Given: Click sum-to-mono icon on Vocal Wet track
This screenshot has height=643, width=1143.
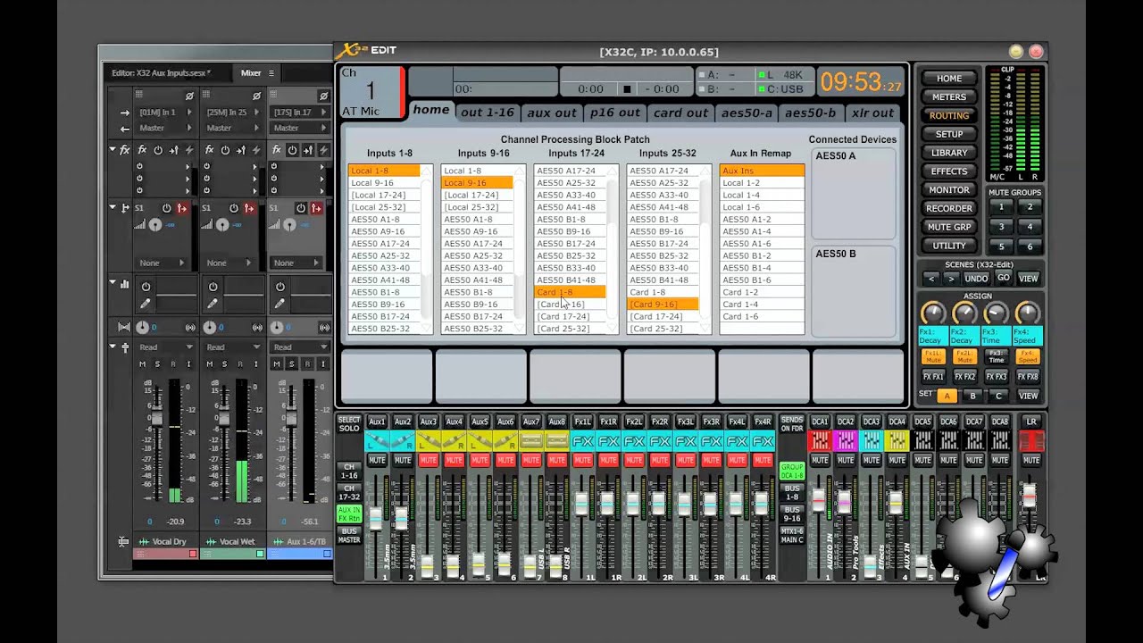Looking at the screenshot, I should click(258, 328).
